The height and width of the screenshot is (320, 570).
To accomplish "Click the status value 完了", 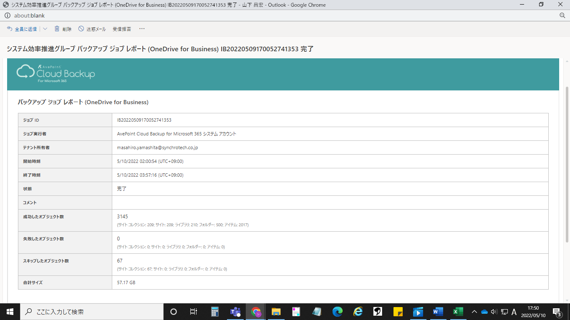I will click(121, 189).
